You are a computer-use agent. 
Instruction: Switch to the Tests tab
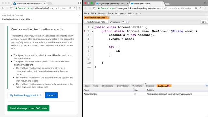coord(96,86)
